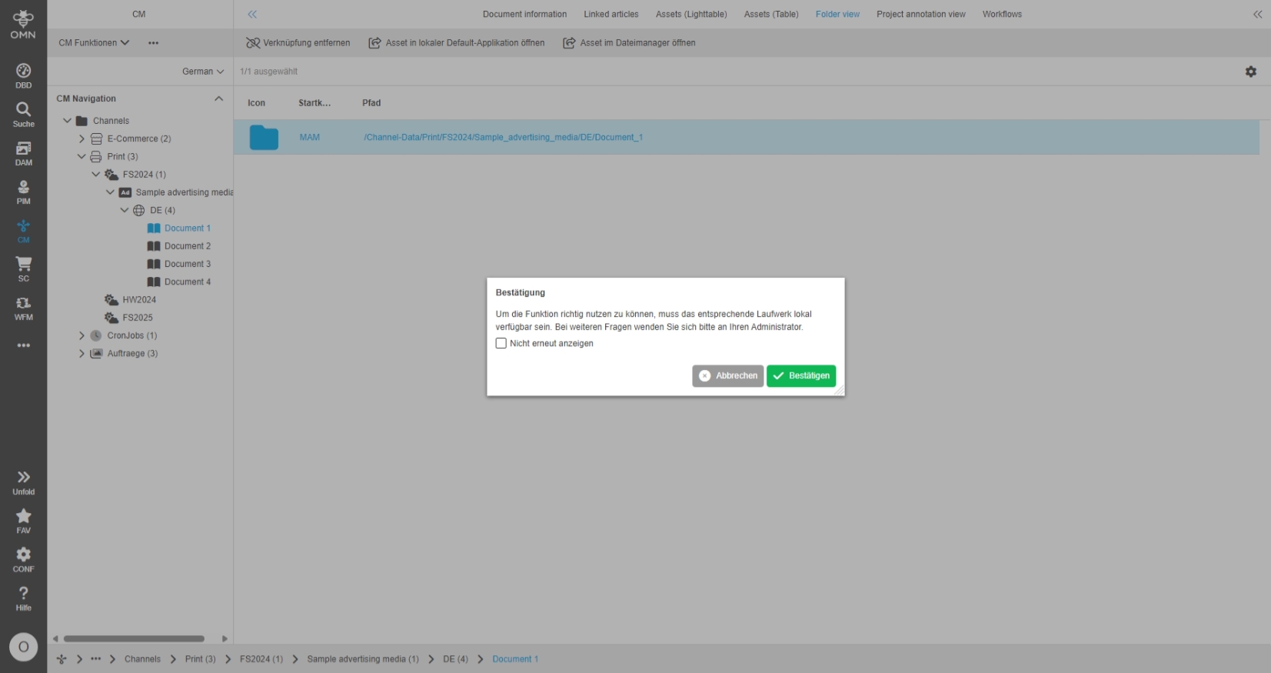This screenshot has width=1271, height=673.
Task: Collapse the Sample advertising media node
Action: pyautogui.click(x=110, y=192)
